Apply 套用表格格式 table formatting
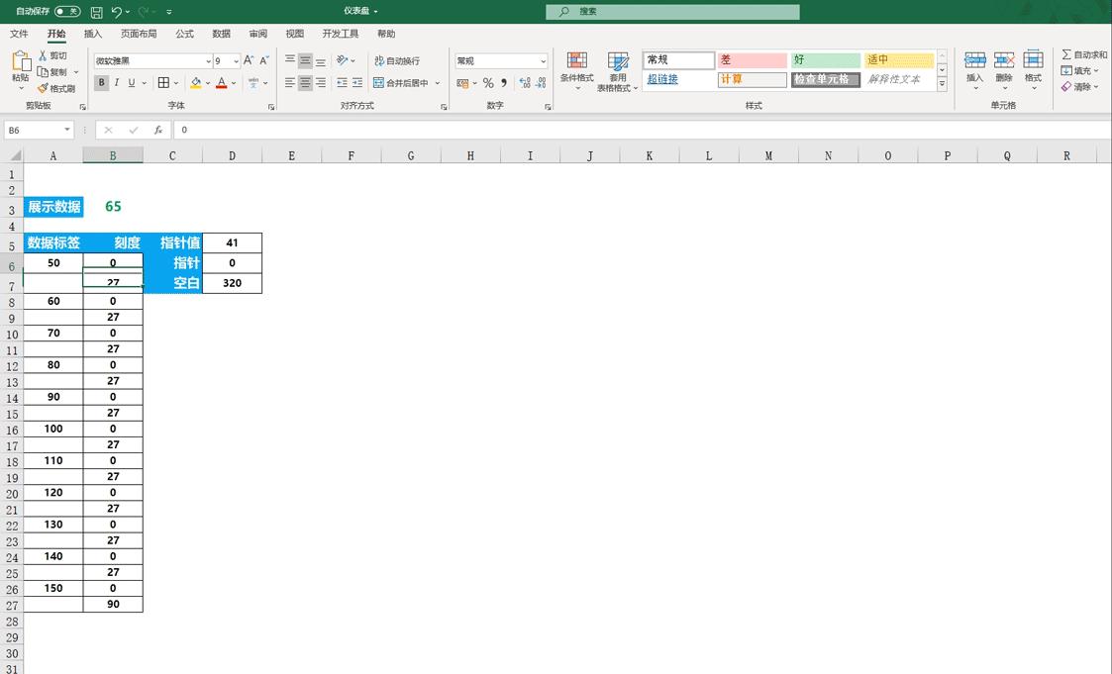Screen dimensions: 1112x674 pyautogui.click(x=618, y=70)
